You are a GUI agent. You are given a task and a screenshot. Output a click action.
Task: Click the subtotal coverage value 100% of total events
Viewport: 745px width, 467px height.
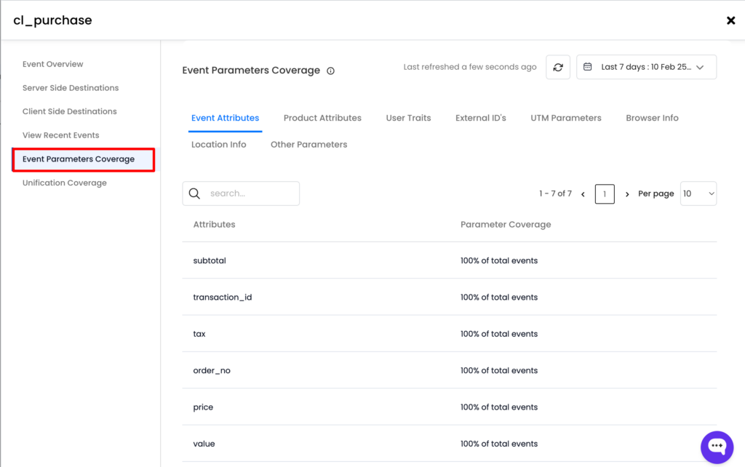click(499, 260)
